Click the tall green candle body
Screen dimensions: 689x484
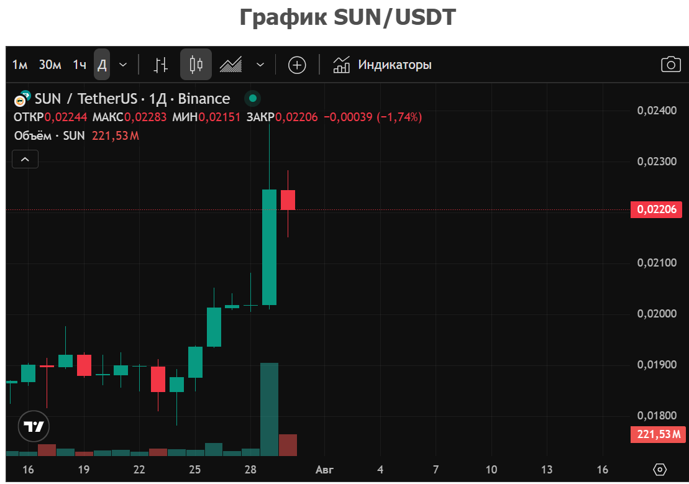[x=270, y=247]
